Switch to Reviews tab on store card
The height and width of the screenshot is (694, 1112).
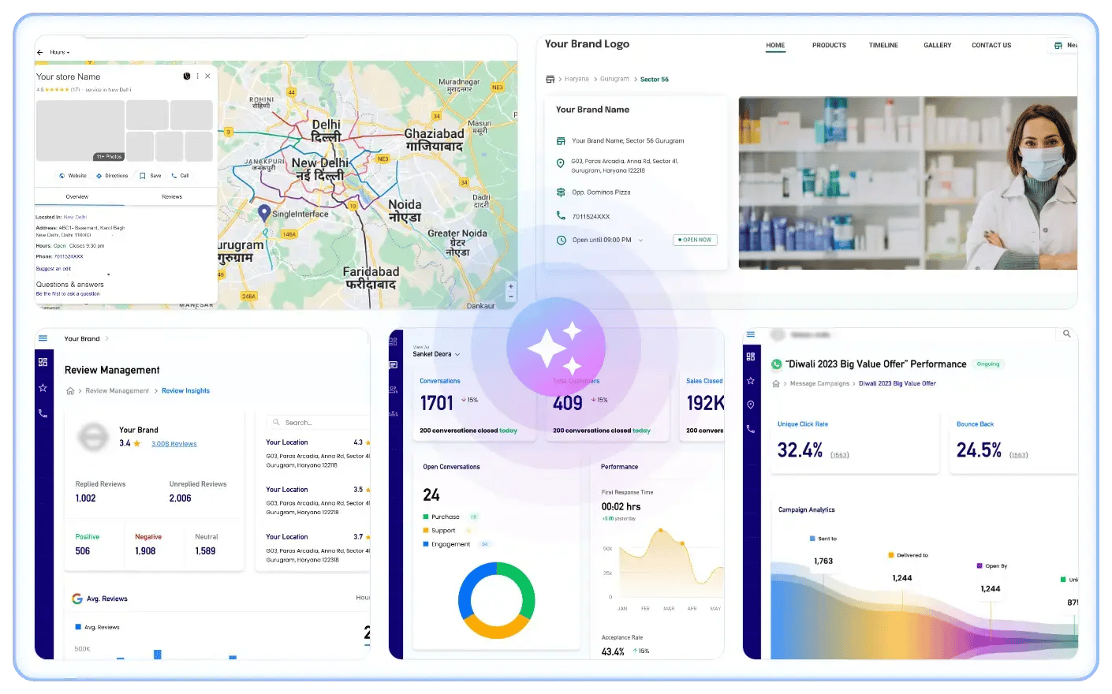coord(172,196)
